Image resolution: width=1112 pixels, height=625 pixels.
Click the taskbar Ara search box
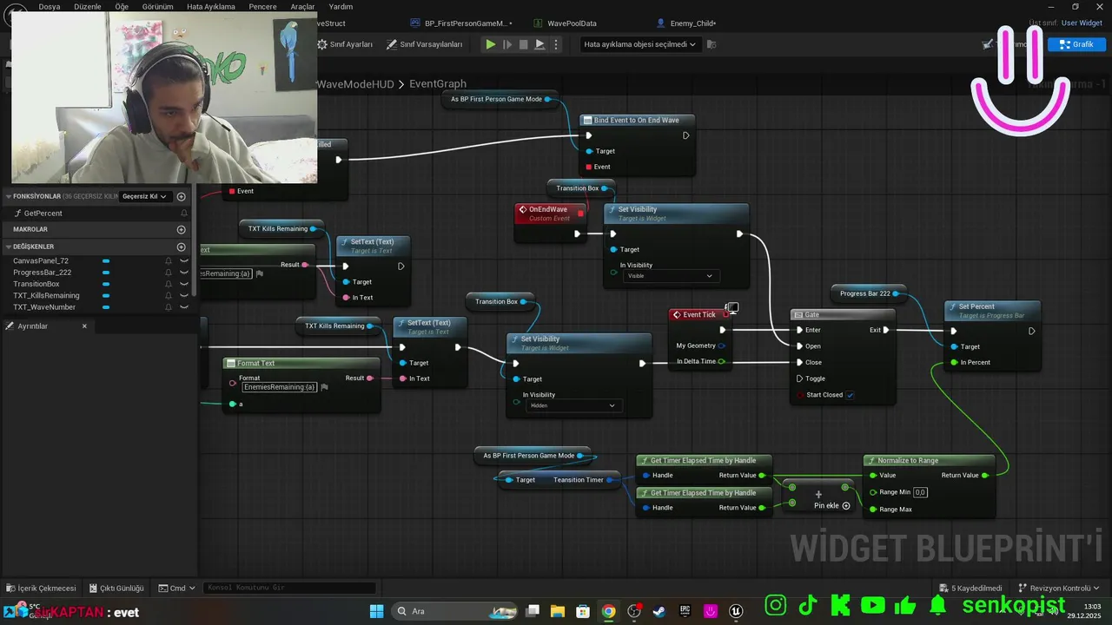pos(455,611)
